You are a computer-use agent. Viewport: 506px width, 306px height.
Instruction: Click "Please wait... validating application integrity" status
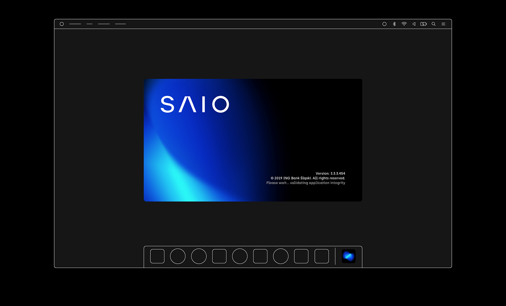[x=306, y=183]
